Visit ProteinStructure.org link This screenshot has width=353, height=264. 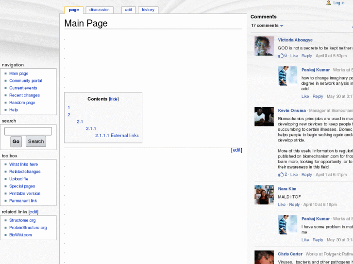coord(28,228)
